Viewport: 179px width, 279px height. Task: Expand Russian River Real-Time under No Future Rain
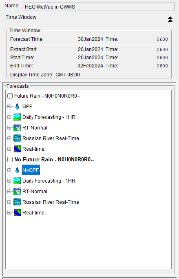9,202
